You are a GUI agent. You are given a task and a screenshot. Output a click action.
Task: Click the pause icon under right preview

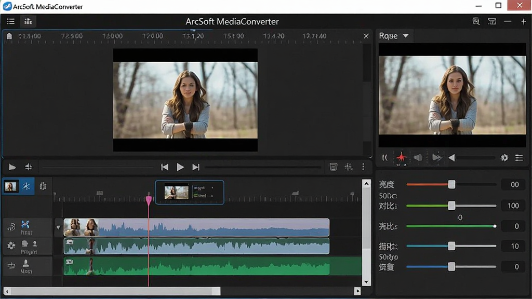[x=385, y=158]
